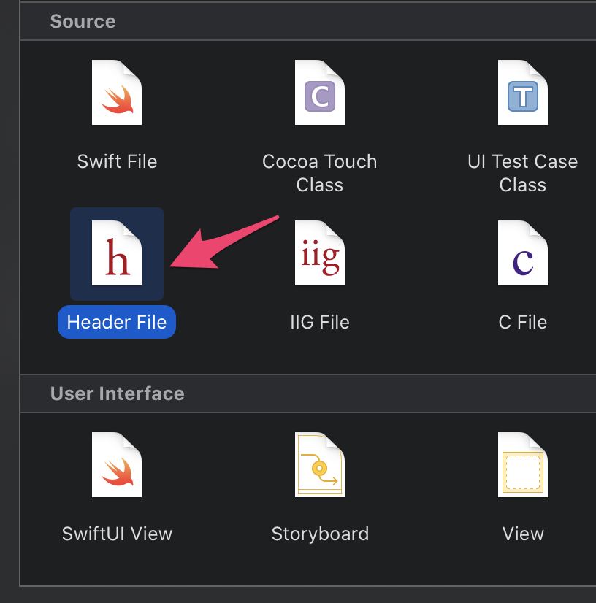
Task: Click the IIG File label
Action: click(320, 322)
